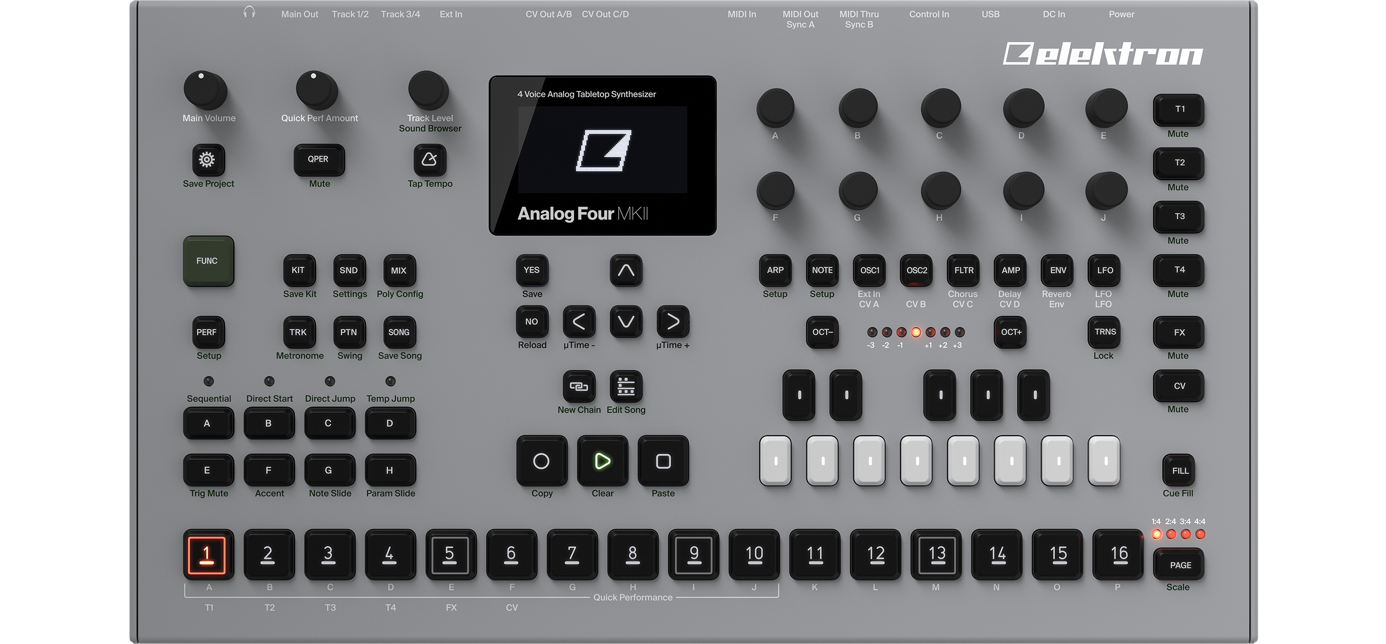Click data entry knob J
The width and height of the screenshot is (1386, 644).
[1106, 190]
